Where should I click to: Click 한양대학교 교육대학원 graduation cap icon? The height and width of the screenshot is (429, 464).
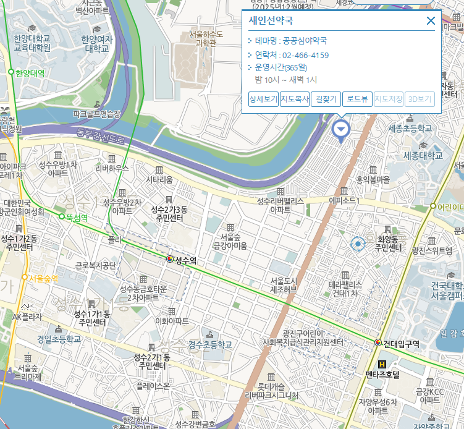pos(32,28)
